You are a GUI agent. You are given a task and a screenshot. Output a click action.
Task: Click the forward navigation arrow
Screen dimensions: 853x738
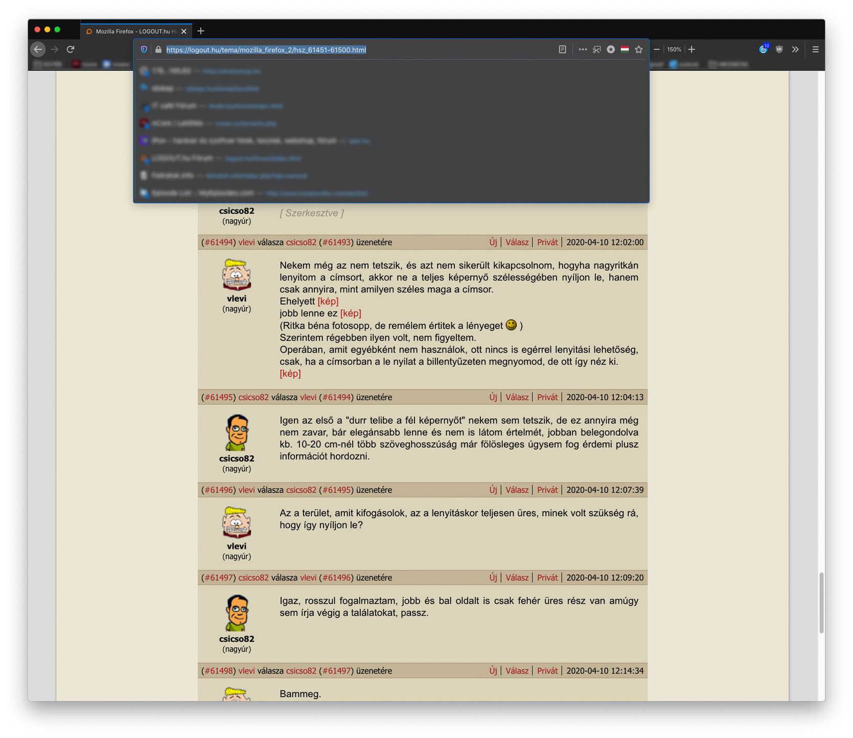pos(55,50)
